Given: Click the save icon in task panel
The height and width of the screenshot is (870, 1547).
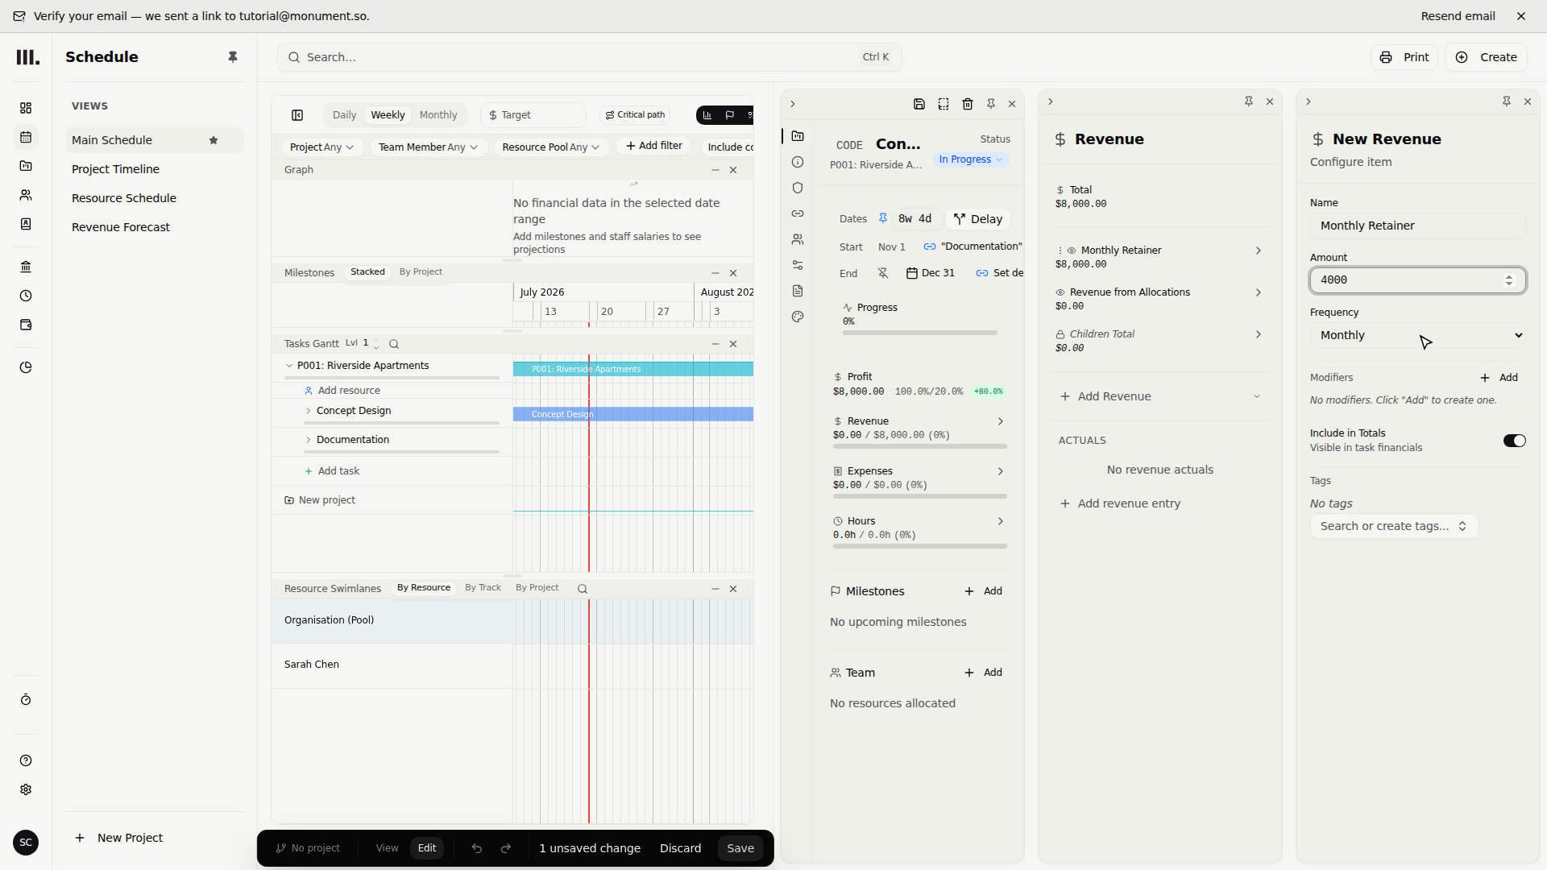Looking at the screenshot, I should (919, 104).
